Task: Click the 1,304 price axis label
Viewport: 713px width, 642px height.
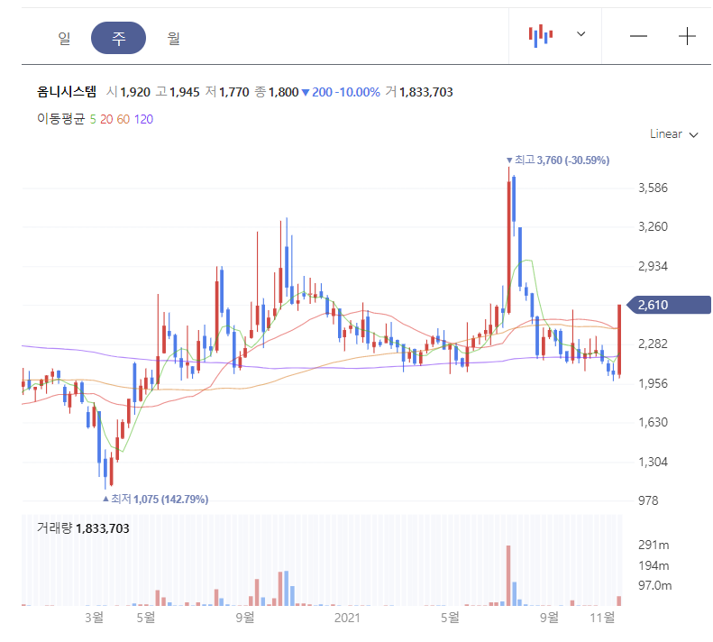Action: point(653,462)
